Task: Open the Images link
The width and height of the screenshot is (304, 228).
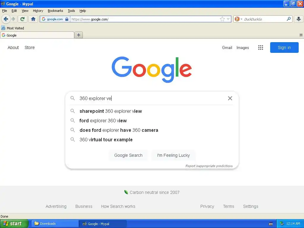Action: coord(243,47)
